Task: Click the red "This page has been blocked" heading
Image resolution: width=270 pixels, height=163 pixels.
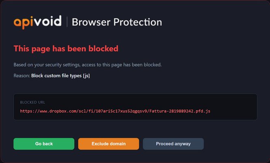Action: [x=66, y=49]
